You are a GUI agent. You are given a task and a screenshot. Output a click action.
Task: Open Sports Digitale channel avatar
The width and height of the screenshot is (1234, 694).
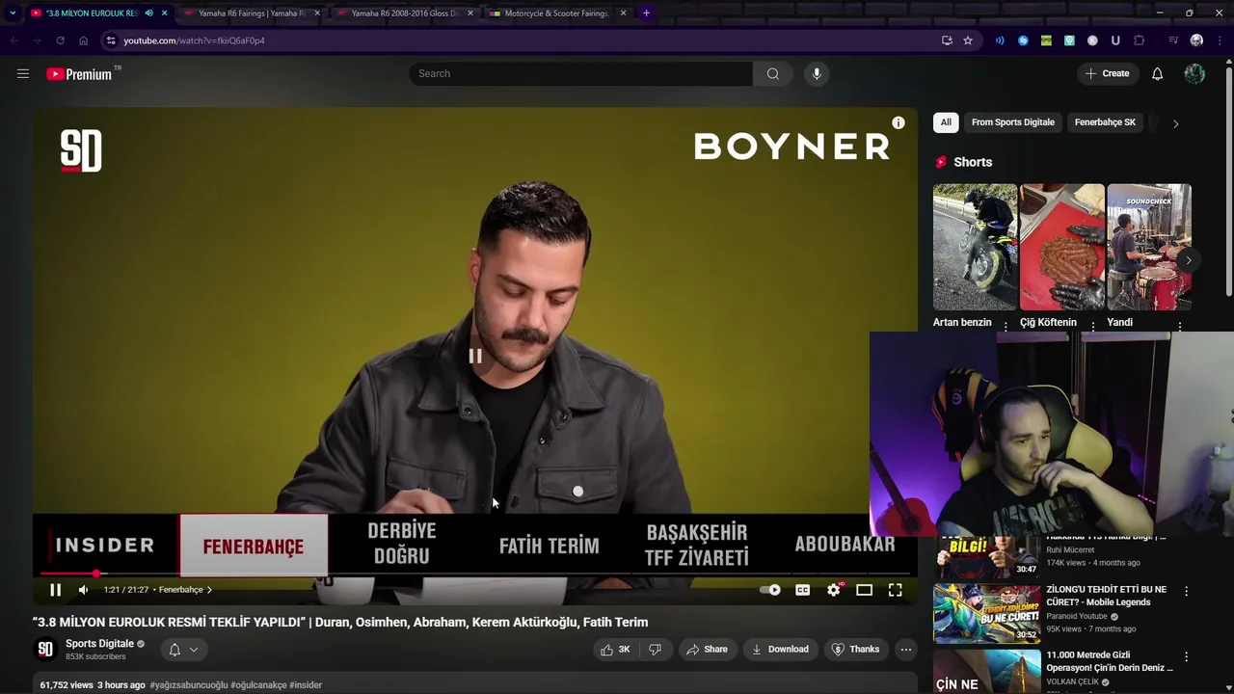tap(45, 650)
